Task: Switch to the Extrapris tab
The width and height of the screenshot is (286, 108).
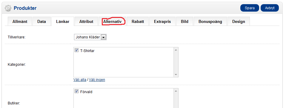Action: (162, 21)
